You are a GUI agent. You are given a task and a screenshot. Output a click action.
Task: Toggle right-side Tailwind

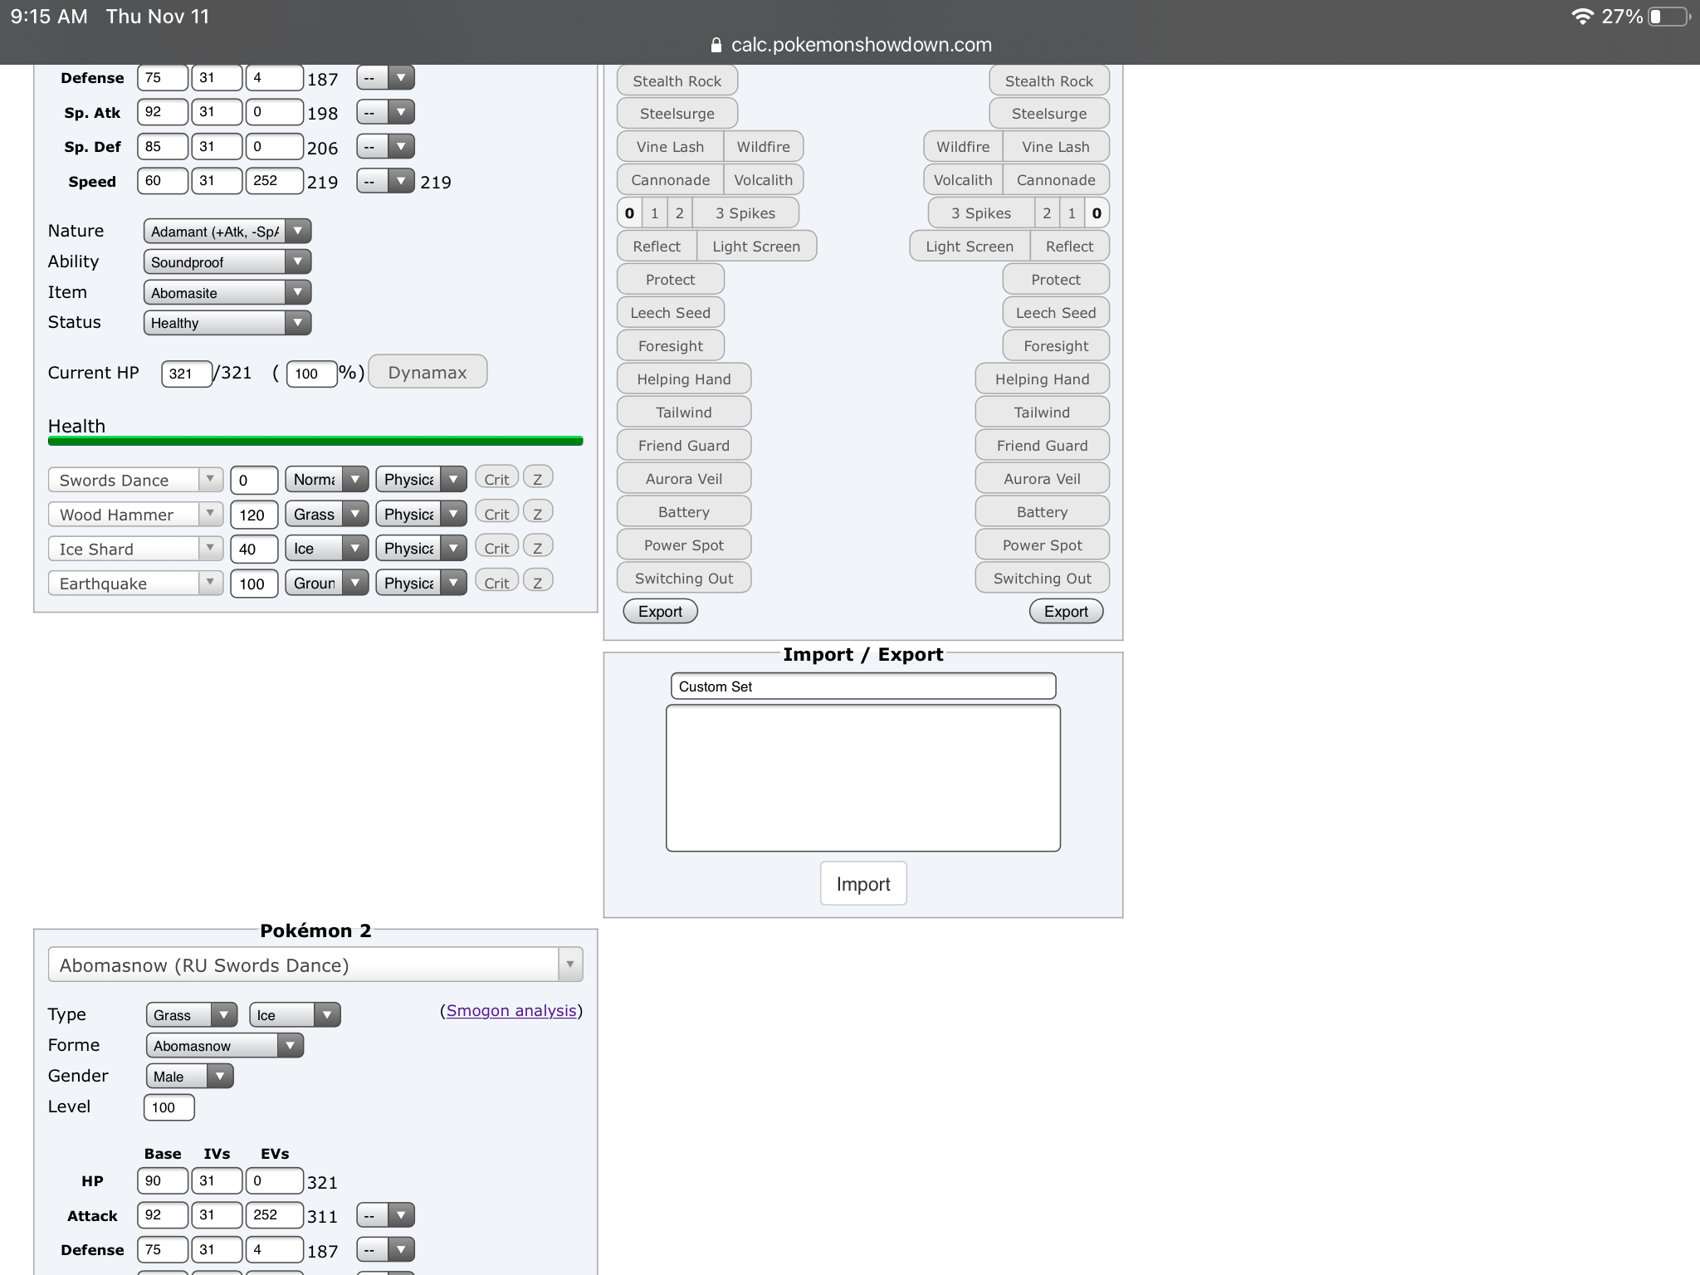pos(1042,412)
